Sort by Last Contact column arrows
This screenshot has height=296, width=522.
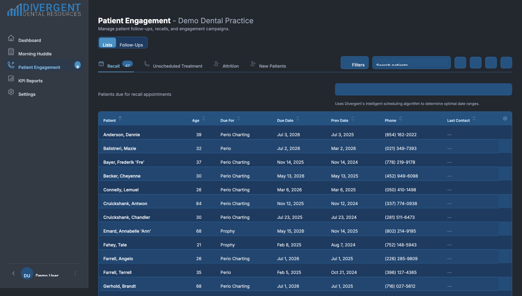coord(474,118)
